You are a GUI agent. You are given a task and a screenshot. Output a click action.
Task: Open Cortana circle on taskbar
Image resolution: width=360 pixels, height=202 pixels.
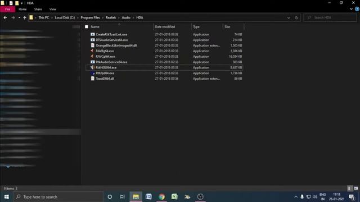[x=110, y=197]
